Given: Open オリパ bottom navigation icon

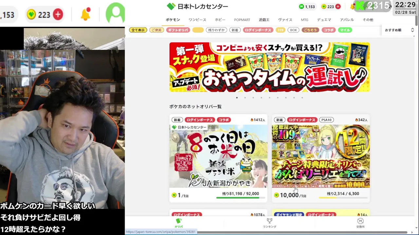Looking at the screenshot, I should pyautogui.click(x=178, y=223).
